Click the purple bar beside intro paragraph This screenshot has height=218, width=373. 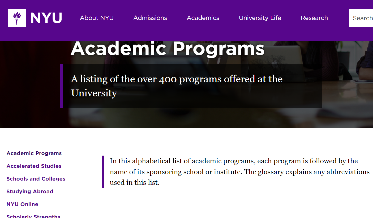103,172
